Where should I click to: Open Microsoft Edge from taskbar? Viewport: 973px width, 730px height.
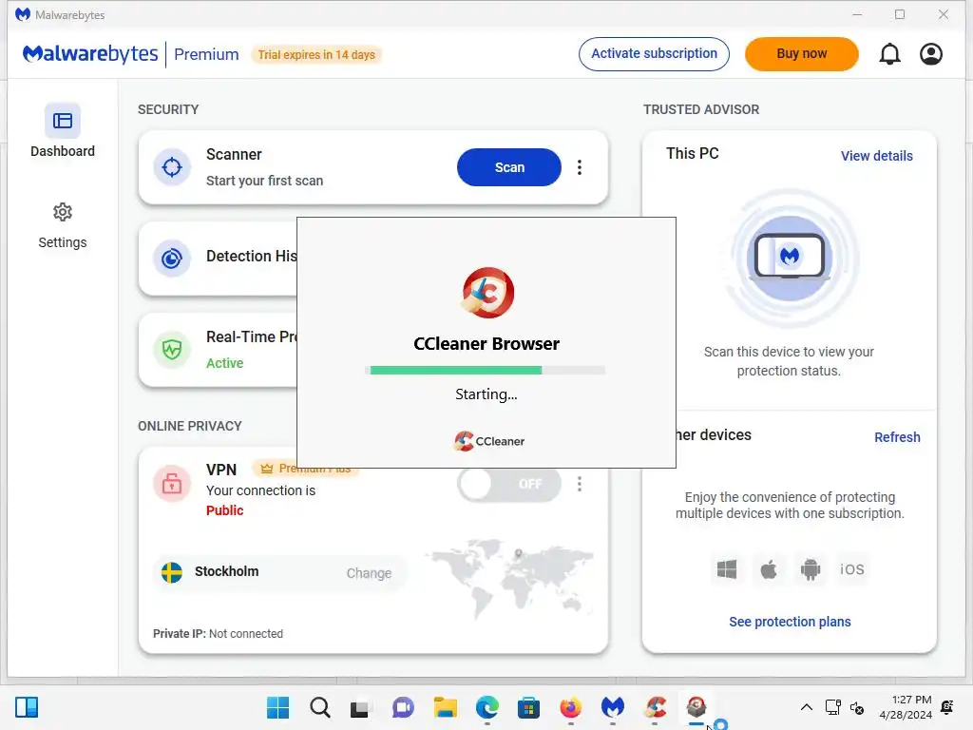(x=487, y=707)
